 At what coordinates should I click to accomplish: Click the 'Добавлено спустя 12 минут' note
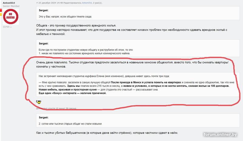[x=56, y=108]
